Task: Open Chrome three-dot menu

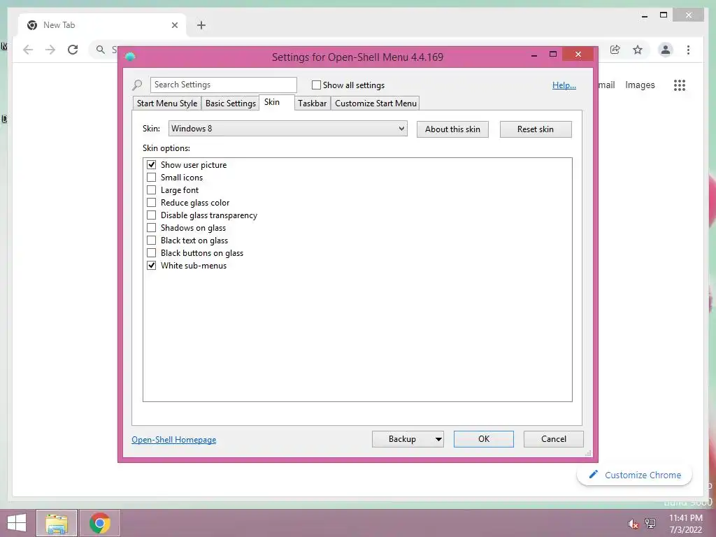Action: [688, 50]
